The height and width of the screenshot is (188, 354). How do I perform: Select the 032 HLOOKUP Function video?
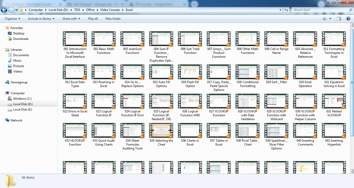pyautogui.click(x=75, y=135)
